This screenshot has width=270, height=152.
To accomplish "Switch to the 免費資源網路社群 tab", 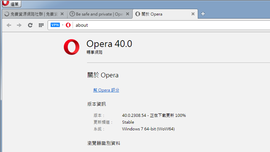I will 35,14.
